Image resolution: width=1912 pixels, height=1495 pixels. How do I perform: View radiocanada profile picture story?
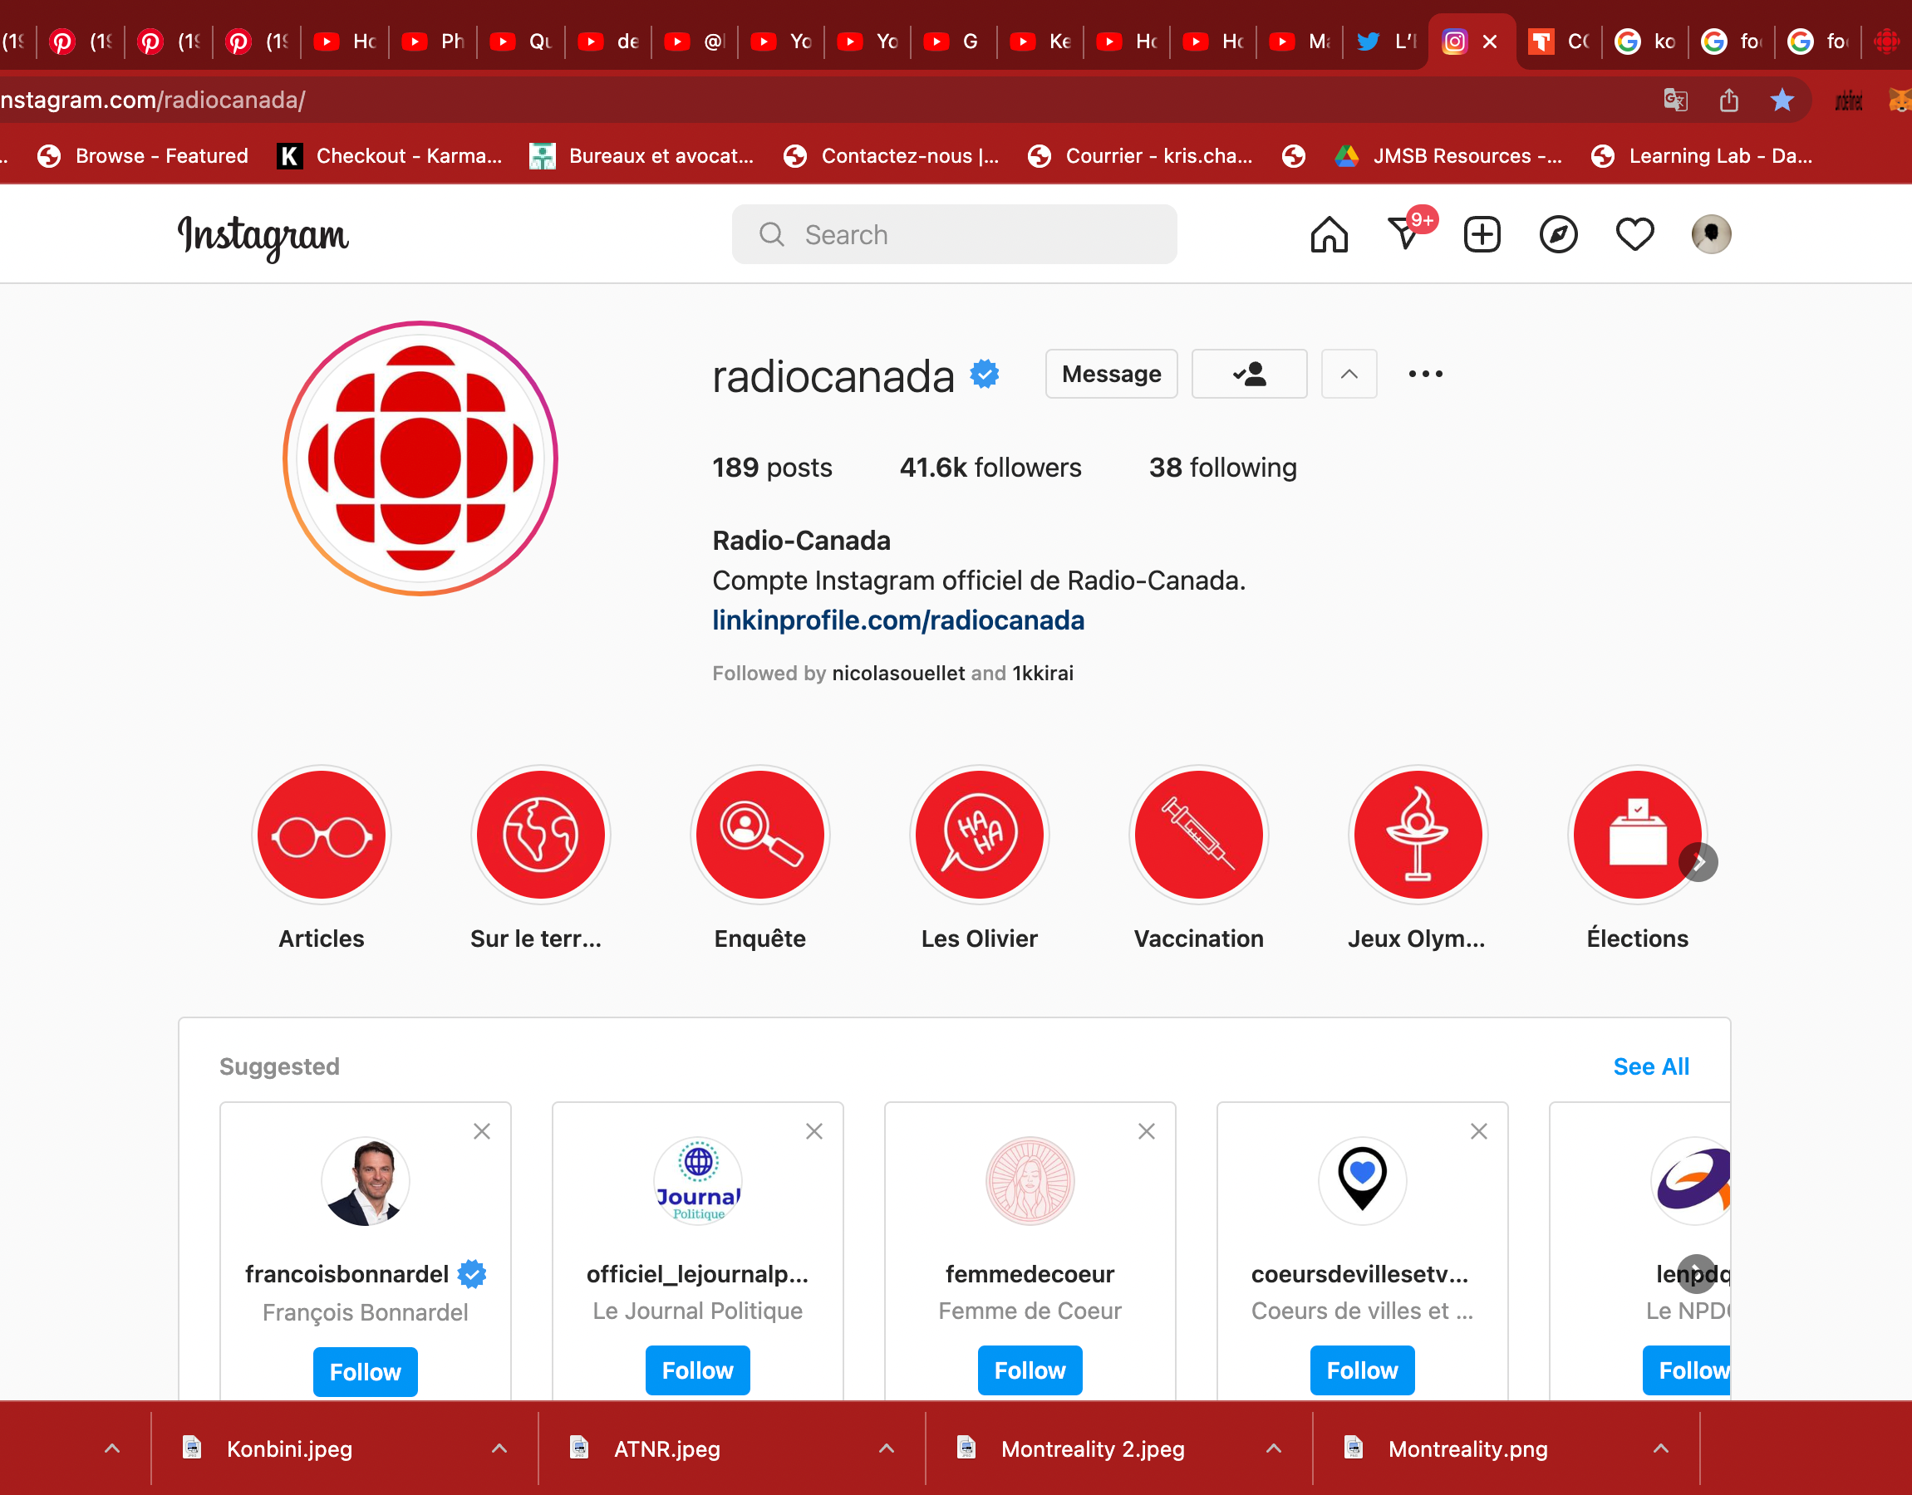pyautogui.click(x=420, y=458)
